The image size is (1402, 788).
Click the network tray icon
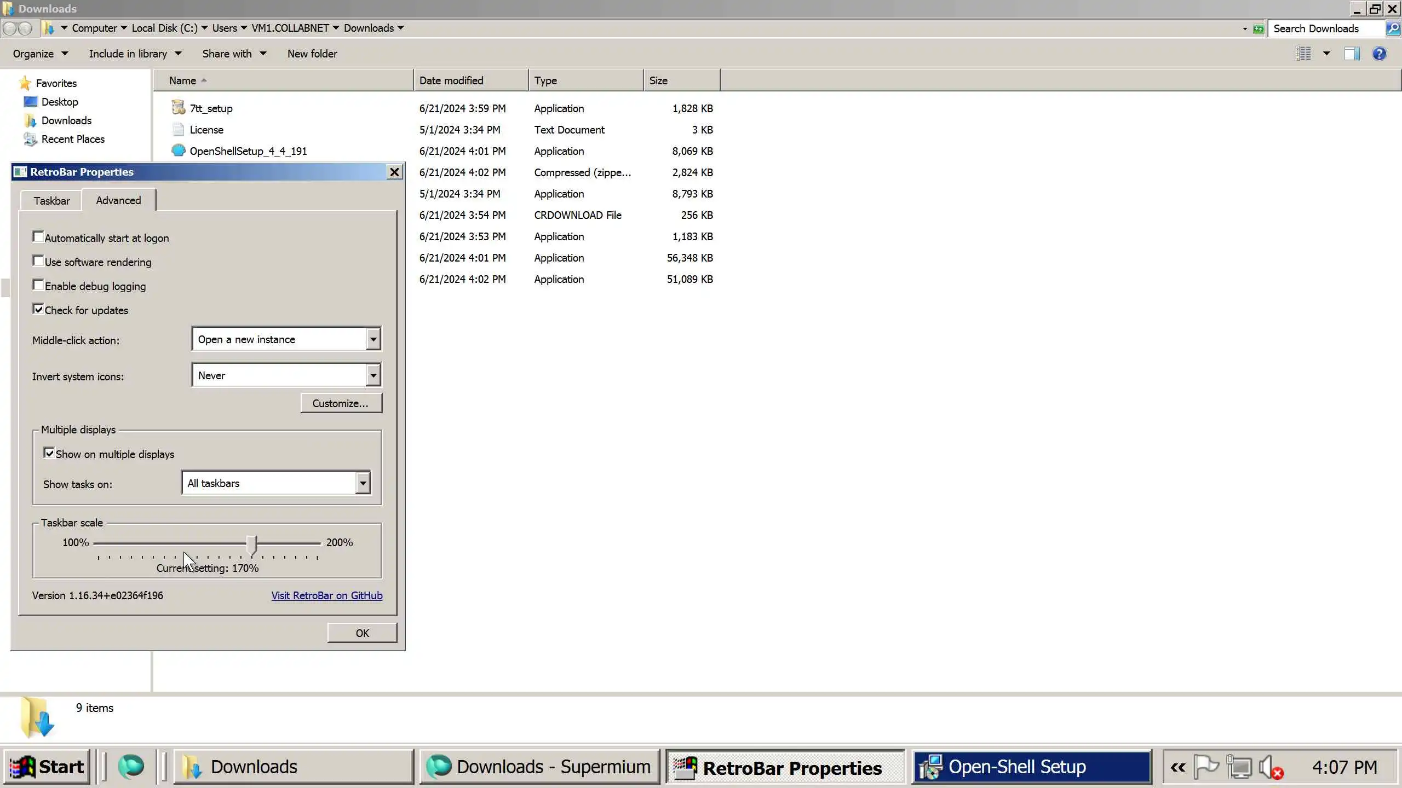coord(1239,767)
